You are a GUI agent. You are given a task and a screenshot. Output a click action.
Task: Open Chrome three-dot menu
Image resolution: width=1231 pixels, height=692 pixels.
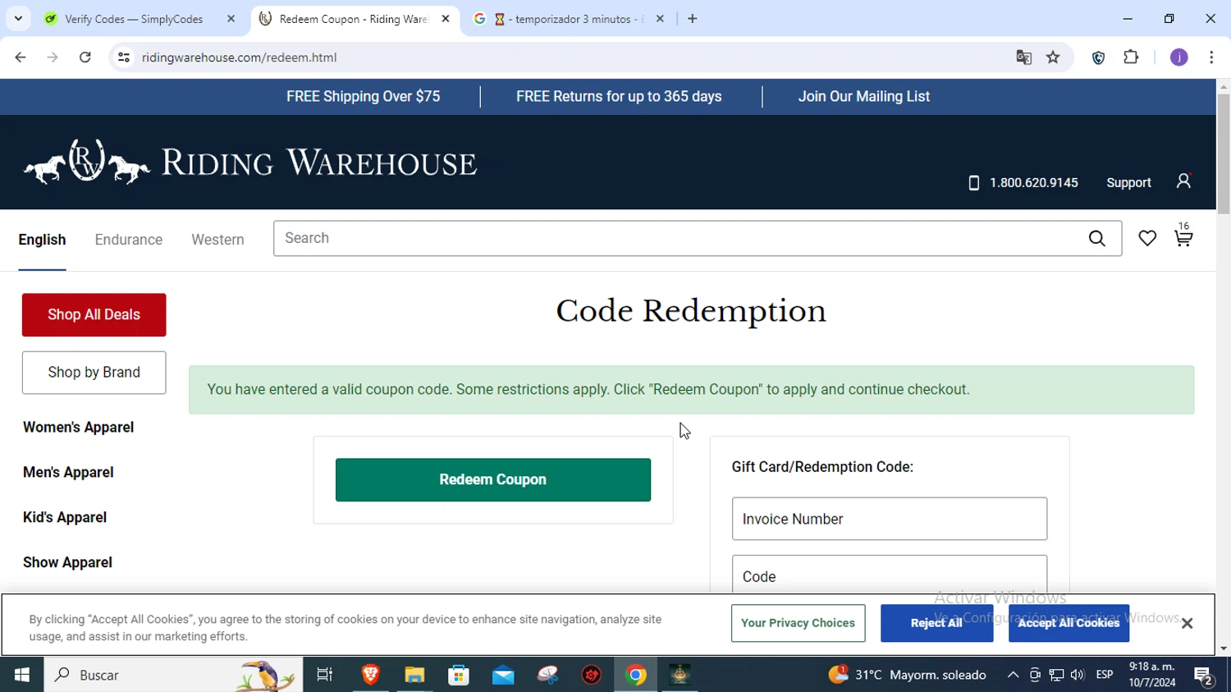pyautogui.click(x=1211, y=57)
